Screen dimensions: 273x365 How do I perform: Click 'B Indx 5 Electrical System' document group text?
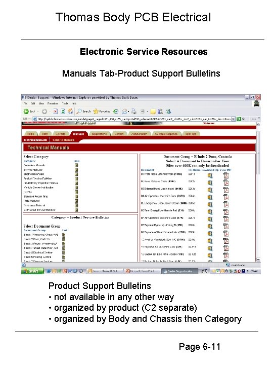tap(38, 252)
